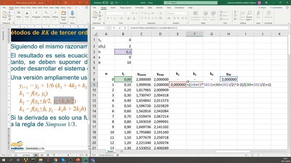The width and height of the screenshot is (291, 163).
Task: Confirm formula with the check mark
Action: point(120,28)
